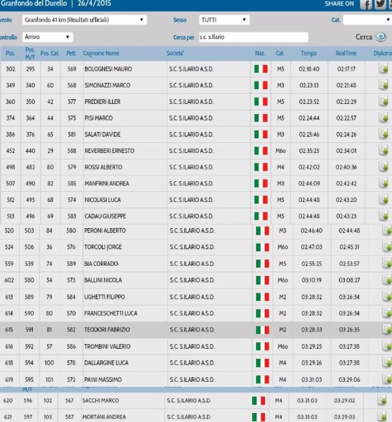Click diploma icon in Bia Corrado row
392x422 pixels.
[386, 263]
